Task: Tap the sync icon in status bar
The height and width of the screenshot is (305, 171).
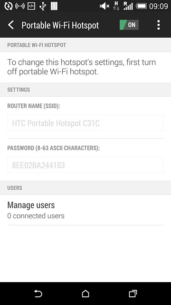Action: 9,6
